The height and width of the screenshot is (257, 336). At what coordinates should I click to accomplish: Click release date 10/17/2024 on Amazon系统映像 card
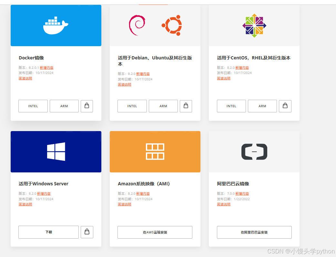tap(144, 199)
